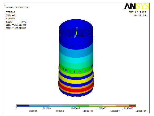
Task: Click the DMX =.179E-04 value
Action: coord(16,25)
